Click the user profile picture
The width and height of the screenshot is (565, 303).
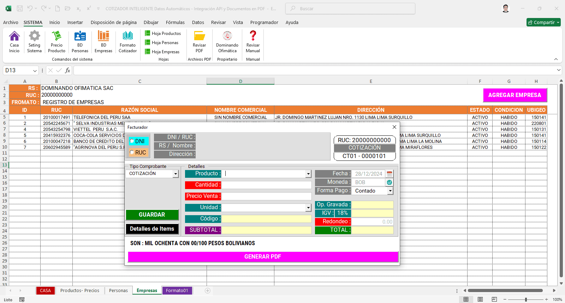(x=506, y=8)
